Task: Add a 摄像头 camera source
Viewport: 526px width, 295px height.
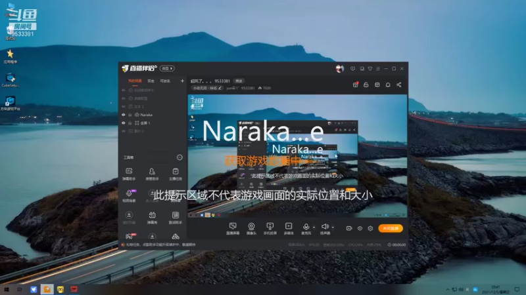Action: tap(251, 229)
